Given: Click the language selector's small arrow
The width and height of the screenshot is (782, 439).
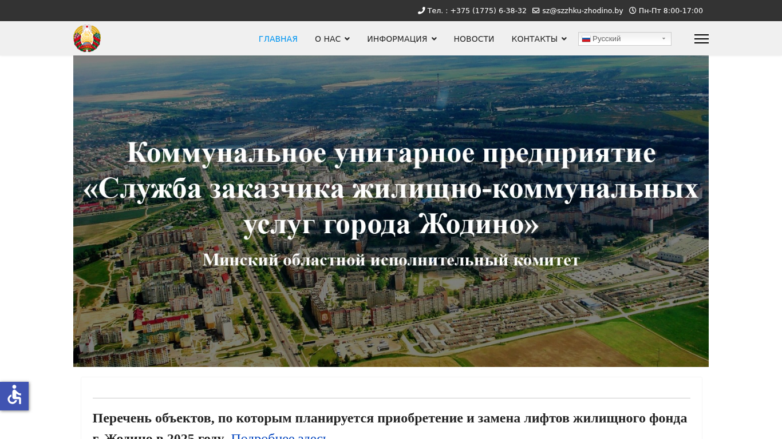Looking at the screenshot, I should click(663, 39).
